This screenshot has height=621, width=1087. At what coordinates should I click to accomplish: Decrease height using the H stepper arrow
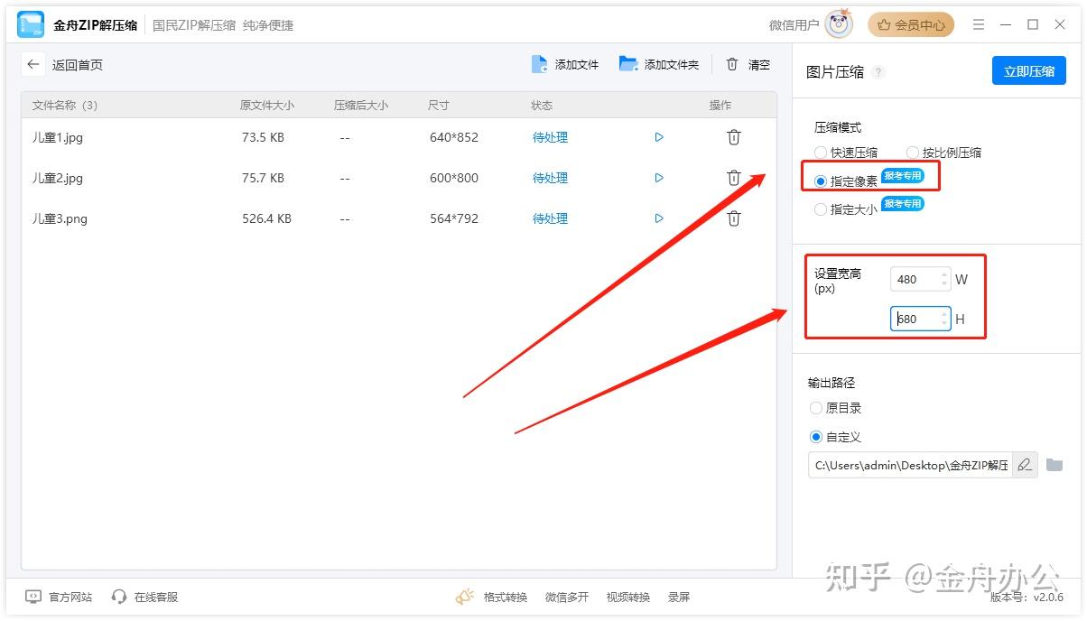click(944, 323)
